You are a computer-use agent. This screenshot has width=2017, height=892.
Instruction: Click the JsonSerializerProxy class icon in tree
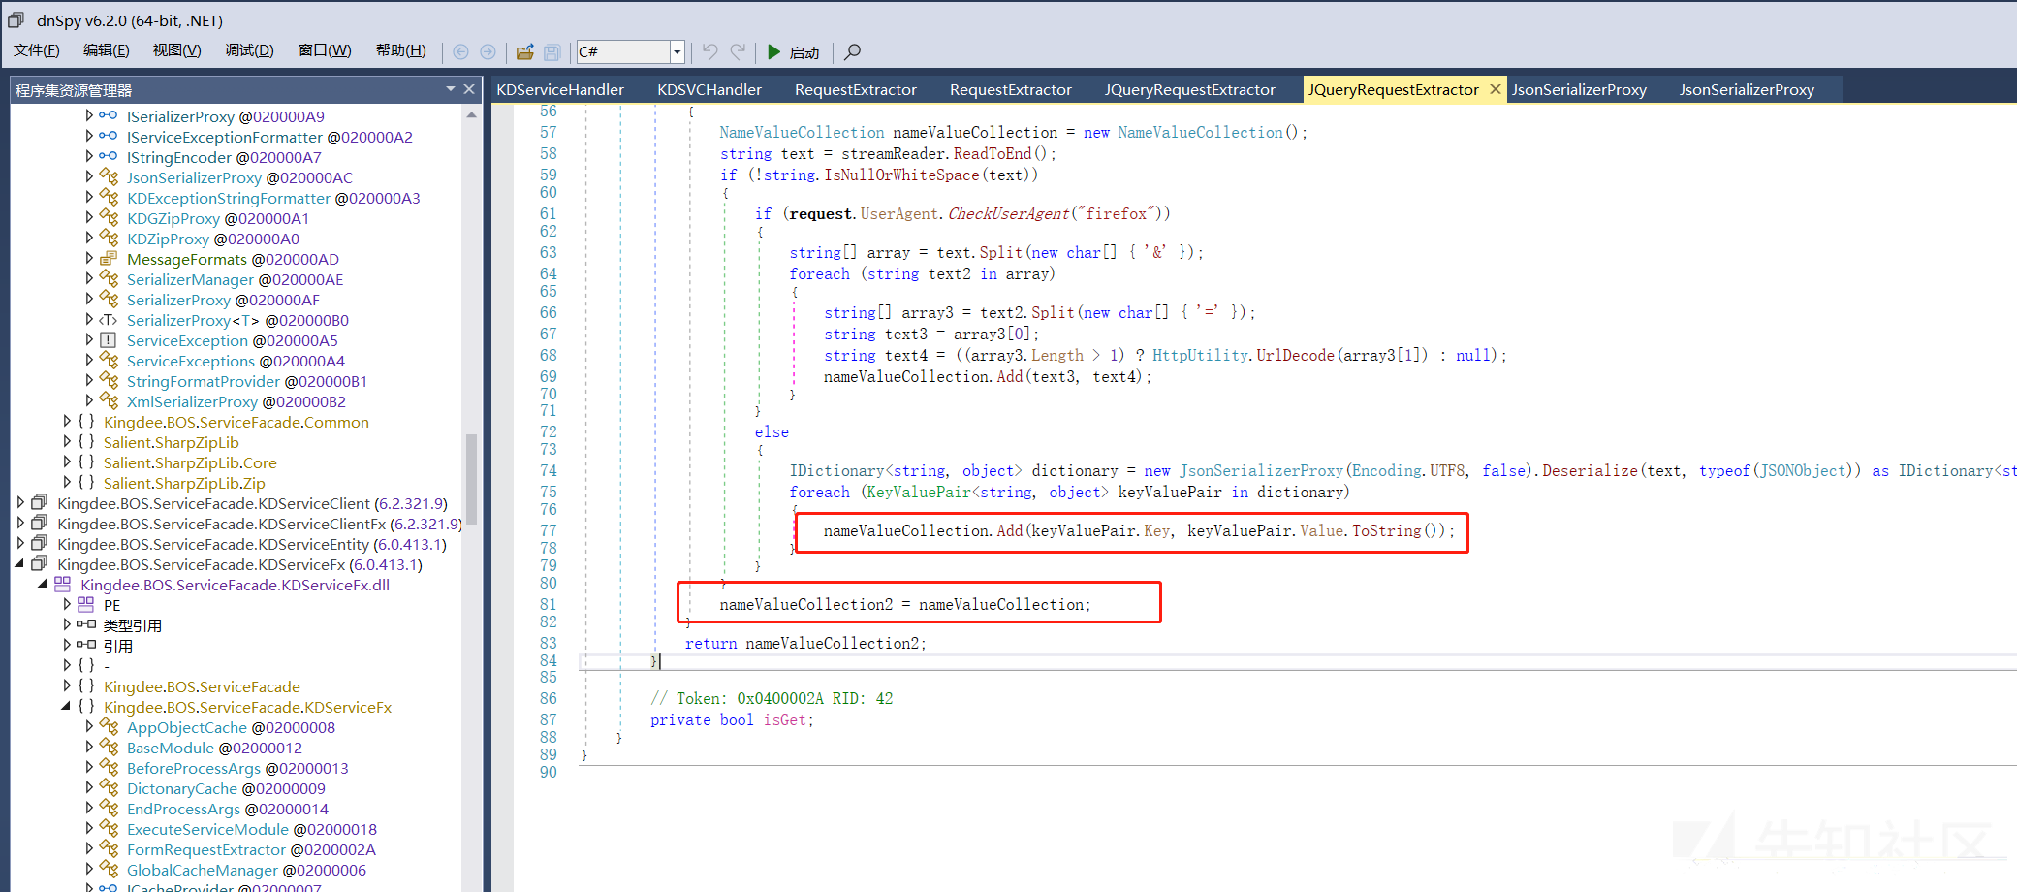point(109,176)
